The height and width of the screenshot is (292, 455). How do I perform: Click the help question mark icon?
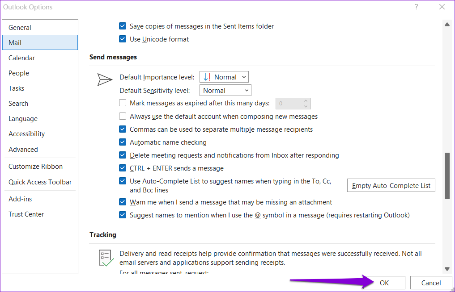(417, 7)
